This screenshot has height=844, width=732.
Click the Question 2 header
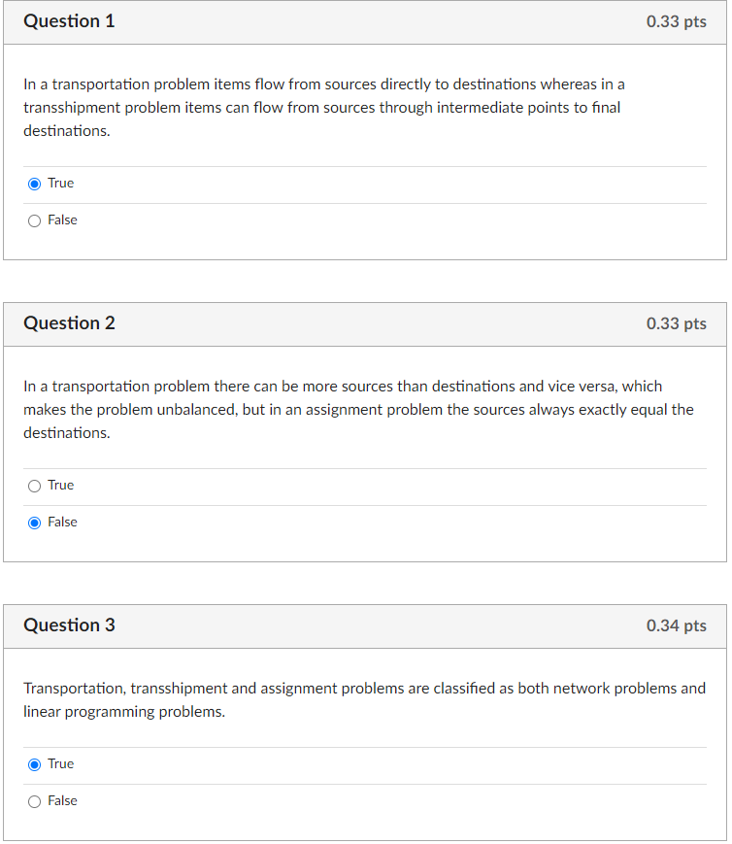(69, 322)
